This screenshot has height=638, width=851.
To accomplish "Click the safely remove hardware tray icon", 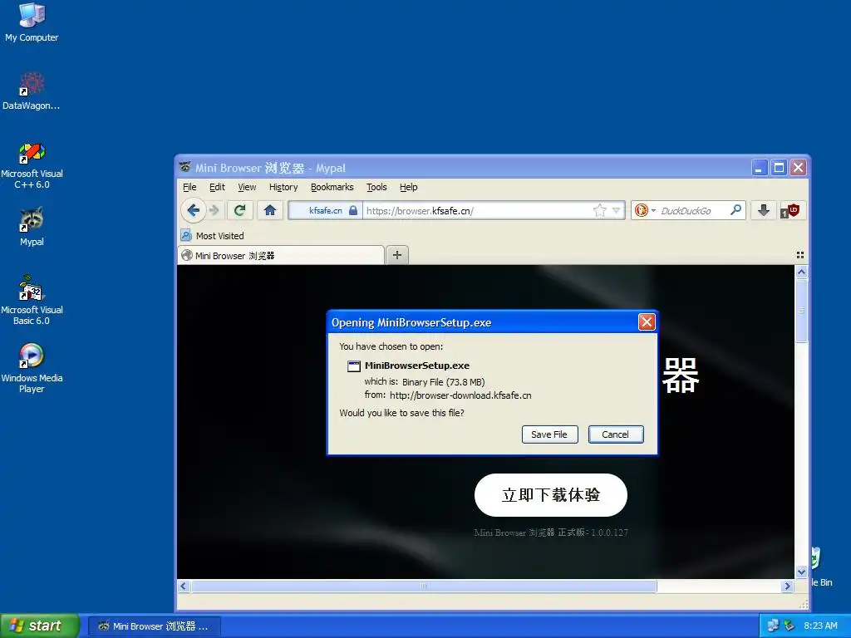I will (x=790, y=626).
